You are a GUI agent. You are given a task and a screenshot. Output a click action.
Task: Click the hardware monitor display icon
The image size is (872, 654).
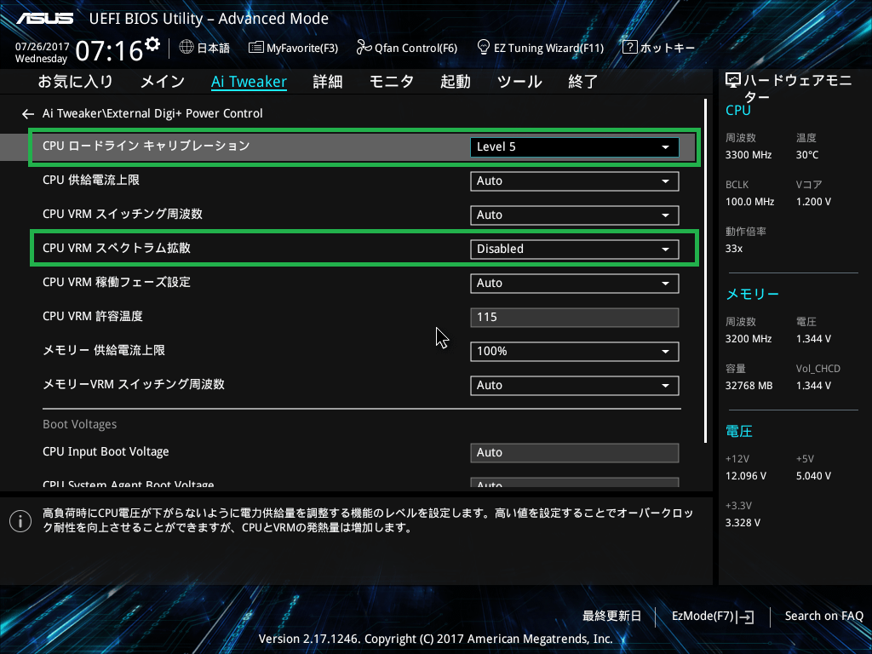click(x=733, y=81)
